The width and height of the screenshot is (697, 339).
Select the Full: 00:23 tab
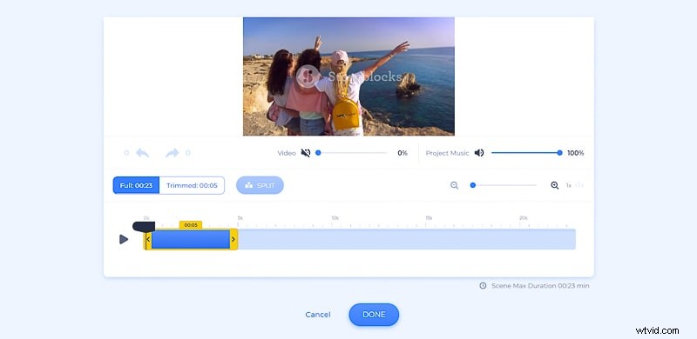pyautogui.click(x=137, y=185)
